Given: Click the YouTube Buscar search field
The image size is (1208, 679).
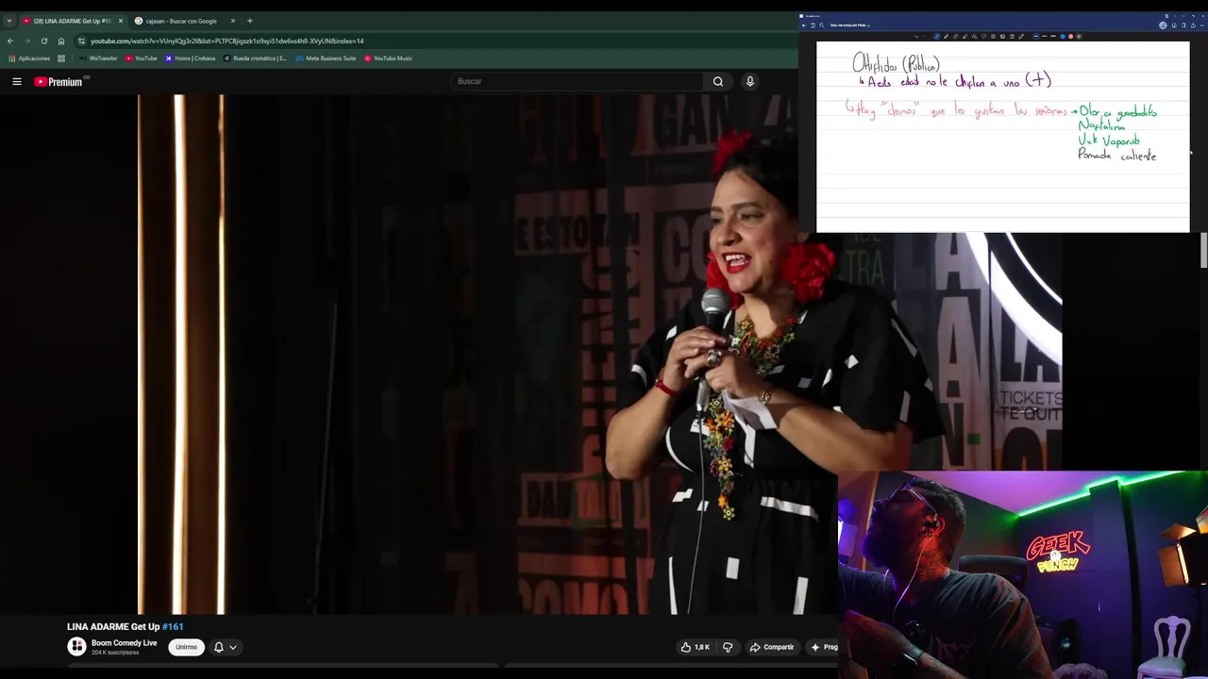Looking at the screenshot, I should (576, 82).
